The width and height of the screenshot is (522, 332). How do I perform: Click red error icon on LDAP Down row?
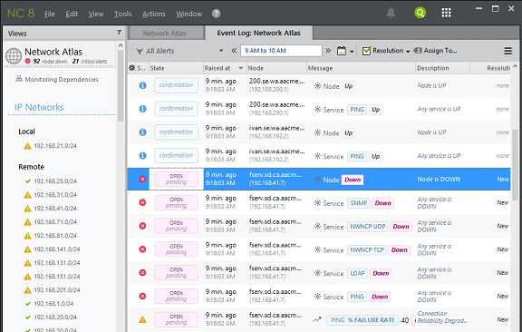coord(142,273)
